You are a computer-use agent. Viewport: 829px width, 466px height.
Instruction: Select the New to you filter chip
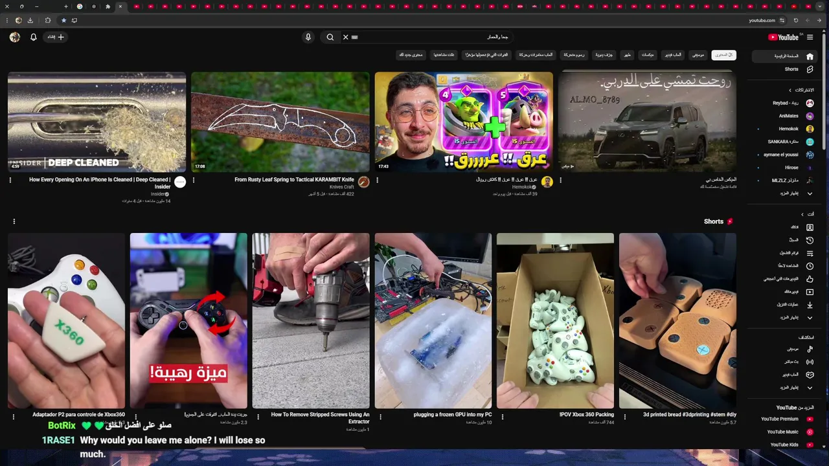coord(411,55)
